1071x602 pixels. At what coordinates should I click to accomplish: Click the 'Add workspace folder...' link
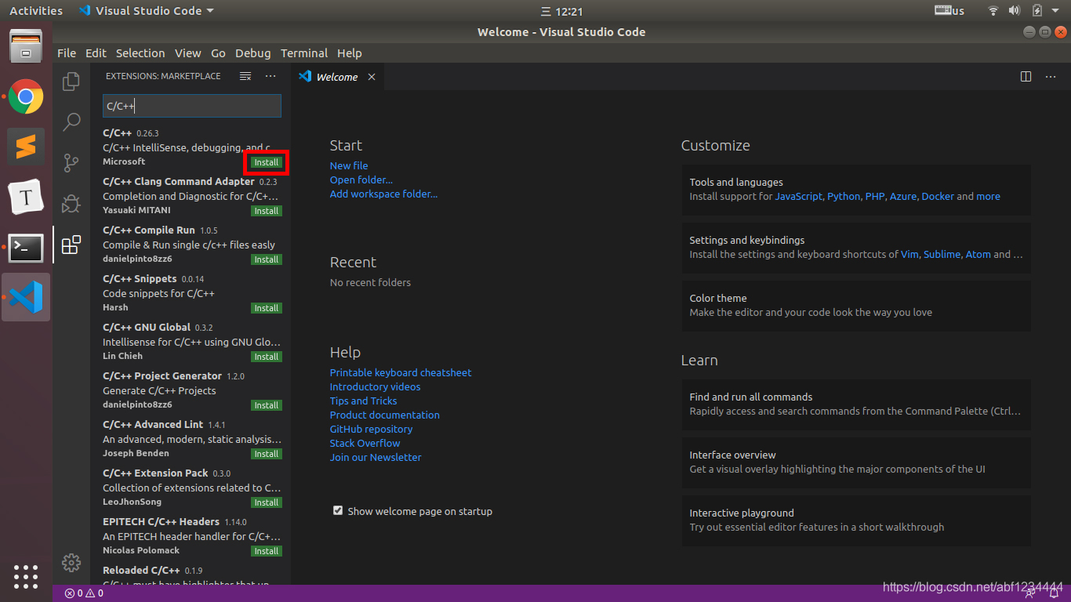(x=384, y=194)
